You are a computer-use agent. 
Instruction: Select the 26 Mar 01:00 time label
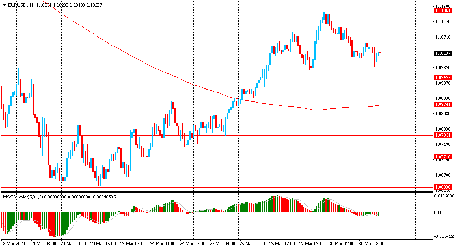coord(252,244)
